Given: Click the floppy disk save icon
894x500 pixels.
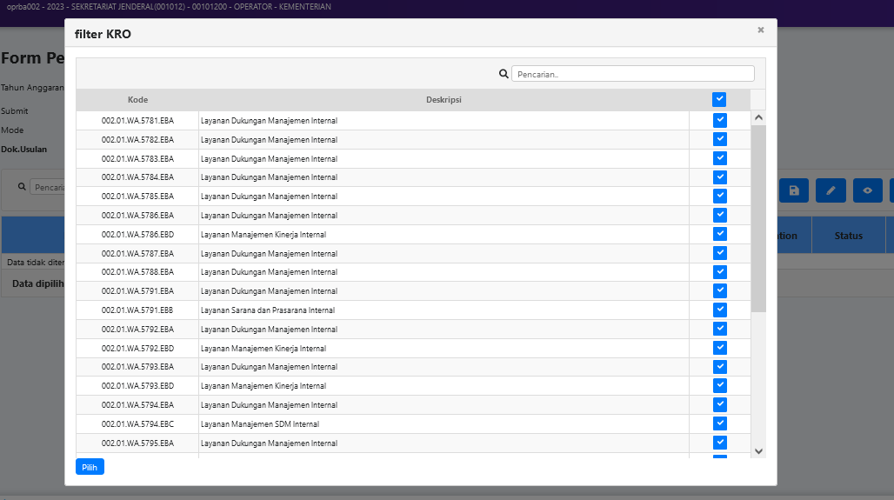Looking at the screenshot, I should pyautogui.click(x=793, y=190).
